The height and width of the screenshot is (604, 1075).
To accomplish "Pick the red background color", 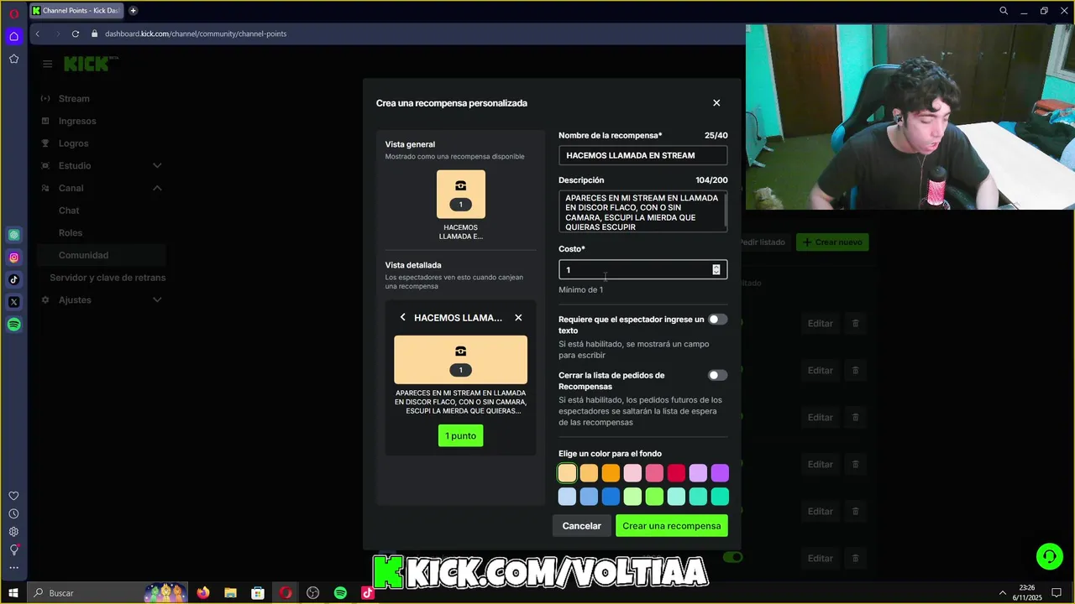I will pyautogui.click(x=676, y=473).
